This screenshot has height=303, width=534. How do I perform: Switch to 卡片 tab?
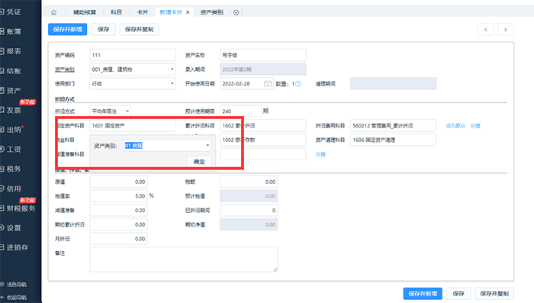(x=143, y=12)
